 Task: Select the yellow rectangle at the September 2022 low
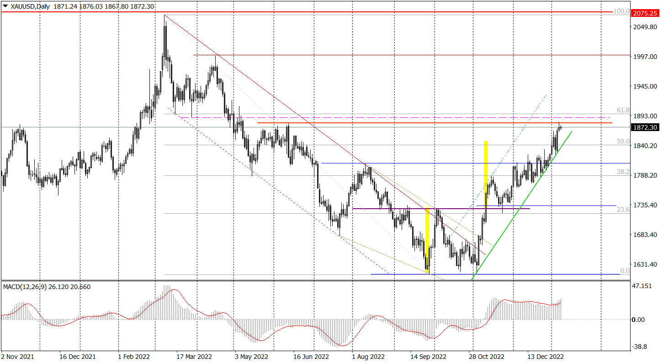tap(427, 240)
